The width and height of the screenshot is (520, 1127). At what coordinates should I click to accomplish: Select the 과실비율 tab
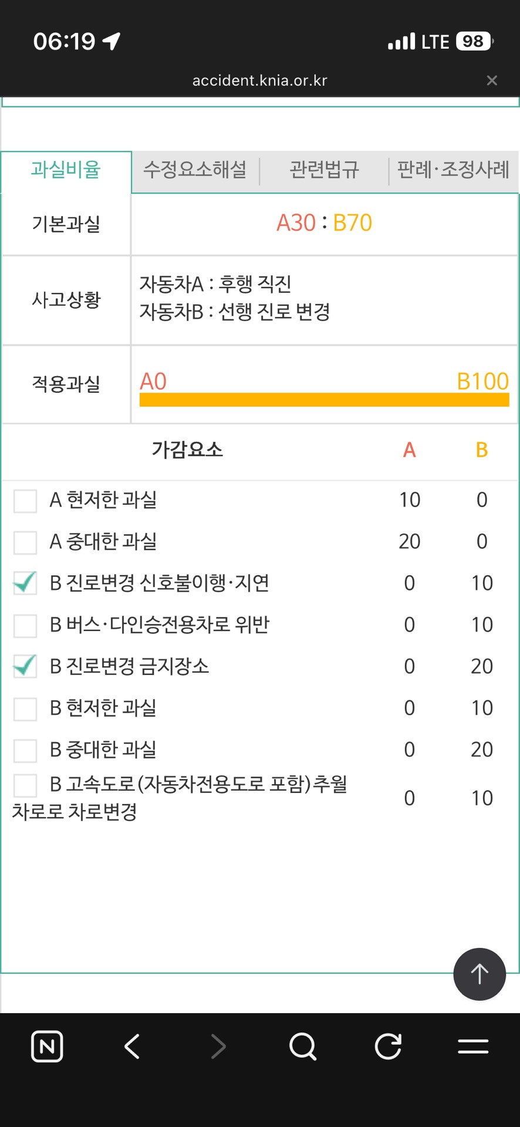66,170
